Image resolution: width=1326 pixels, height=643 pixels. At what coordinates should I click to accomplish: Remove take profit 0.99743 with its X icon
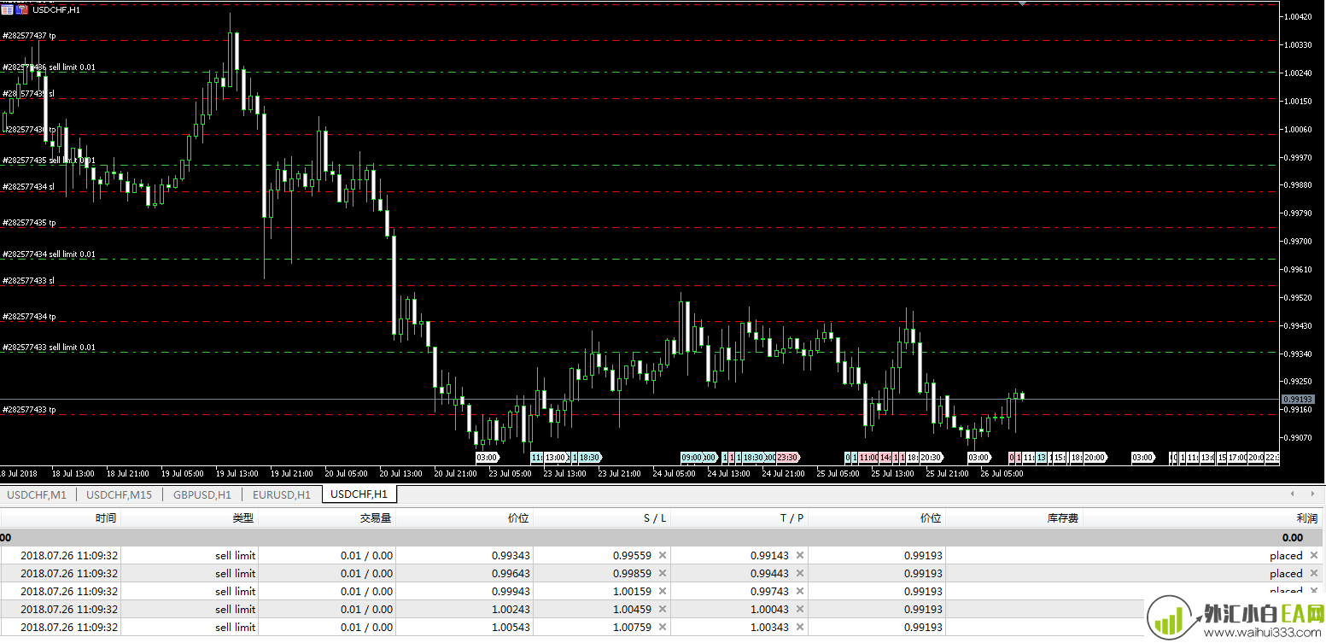[800, 591]
